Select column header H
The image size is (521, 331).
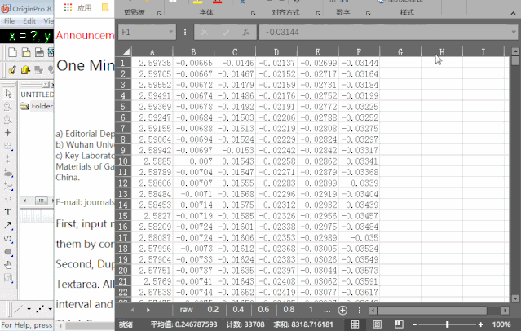click(441, 52)
